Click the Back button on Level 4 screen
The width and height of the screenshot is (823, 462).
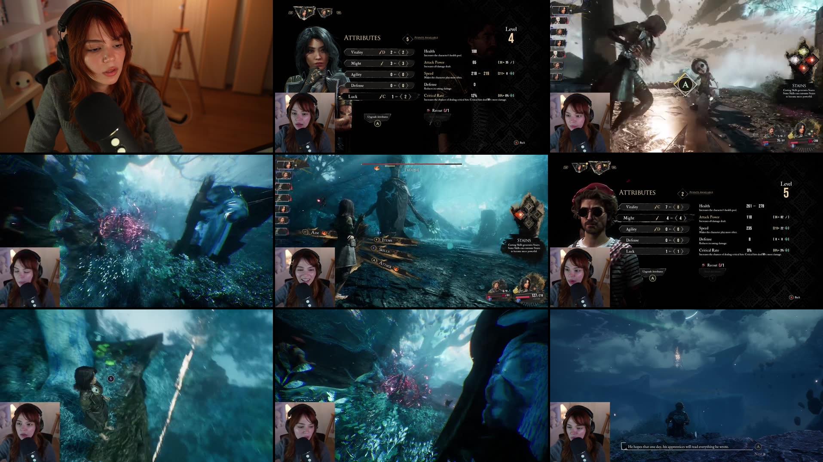[520, 143]
